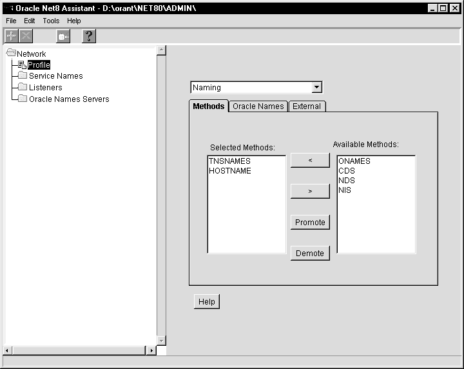Viewport: 464px width, 369px height.
Task: Click the < move-to-selected button
Action: [310, 160]
